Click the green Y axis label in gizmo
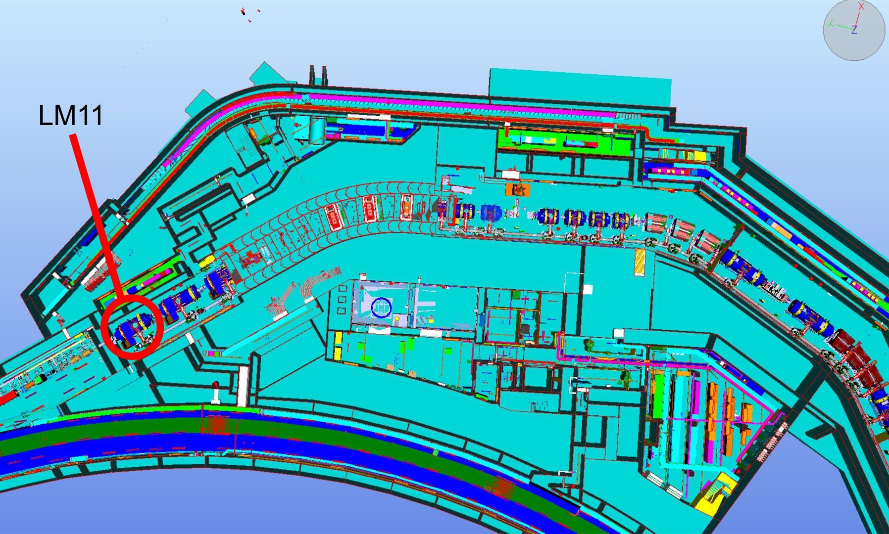The width and height of the screenshot is (889, 534). pyautogui.click(x=831, y=24)
